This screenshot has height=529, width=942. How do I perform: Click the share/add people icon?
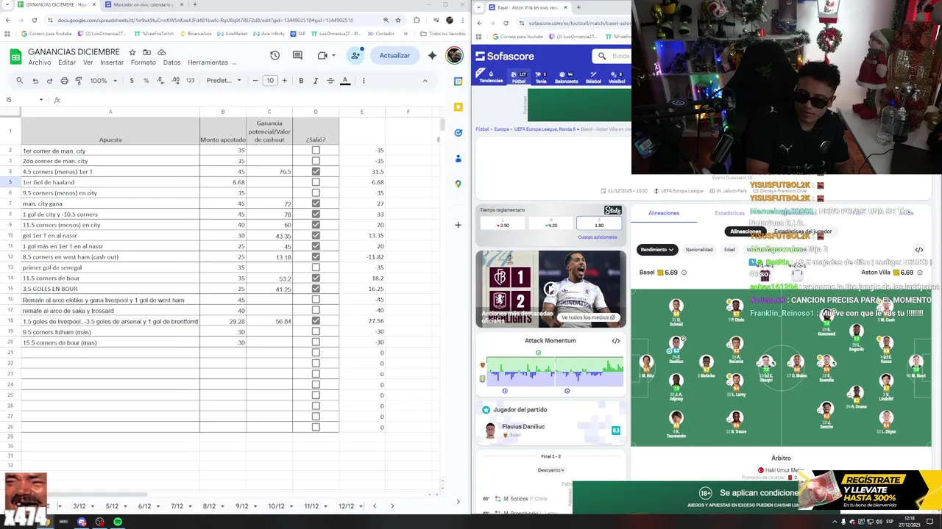[x=355, y=55]
